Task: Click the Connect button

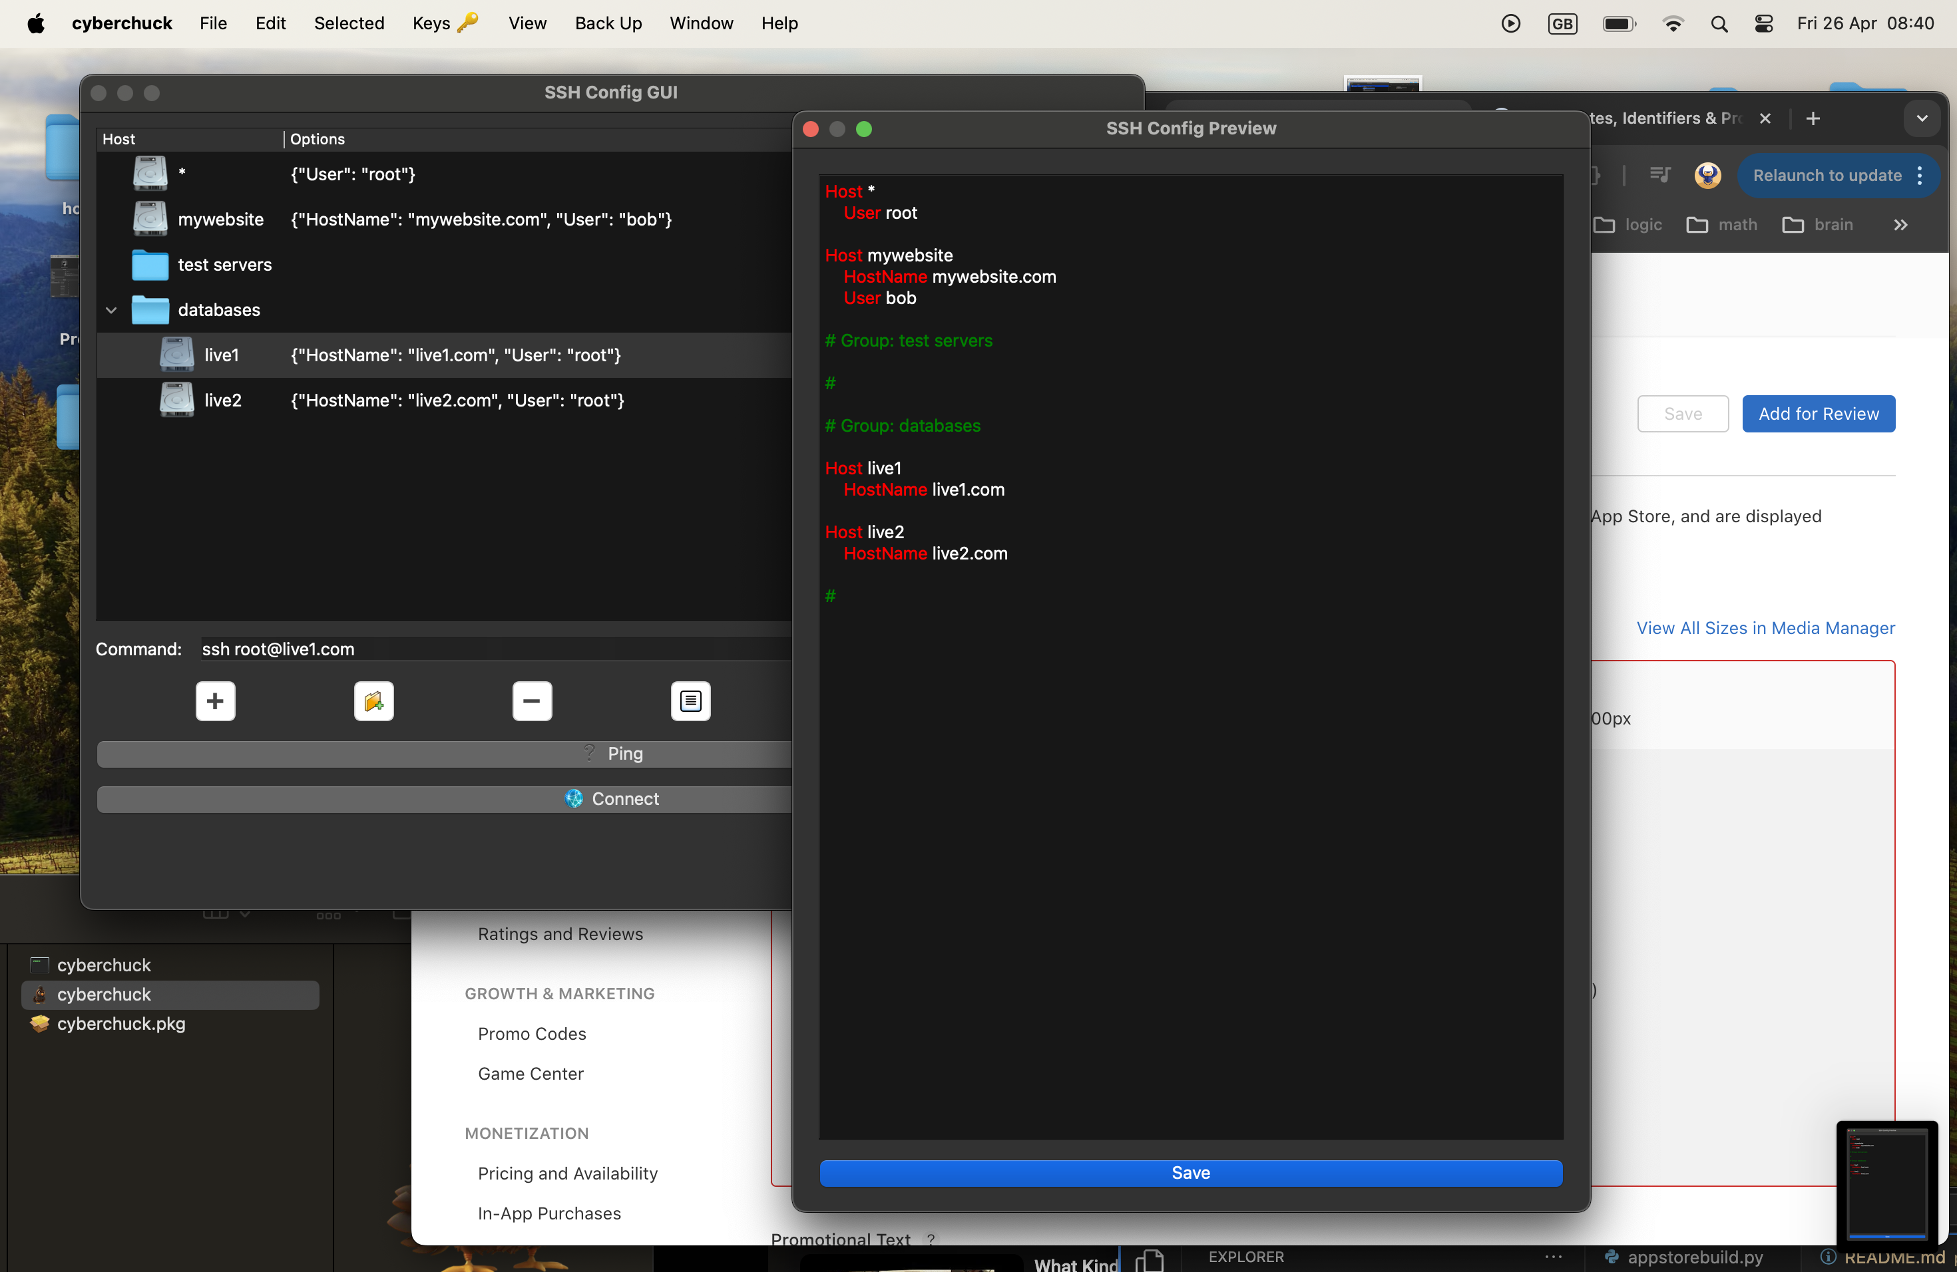Action: tap(444, 799)
